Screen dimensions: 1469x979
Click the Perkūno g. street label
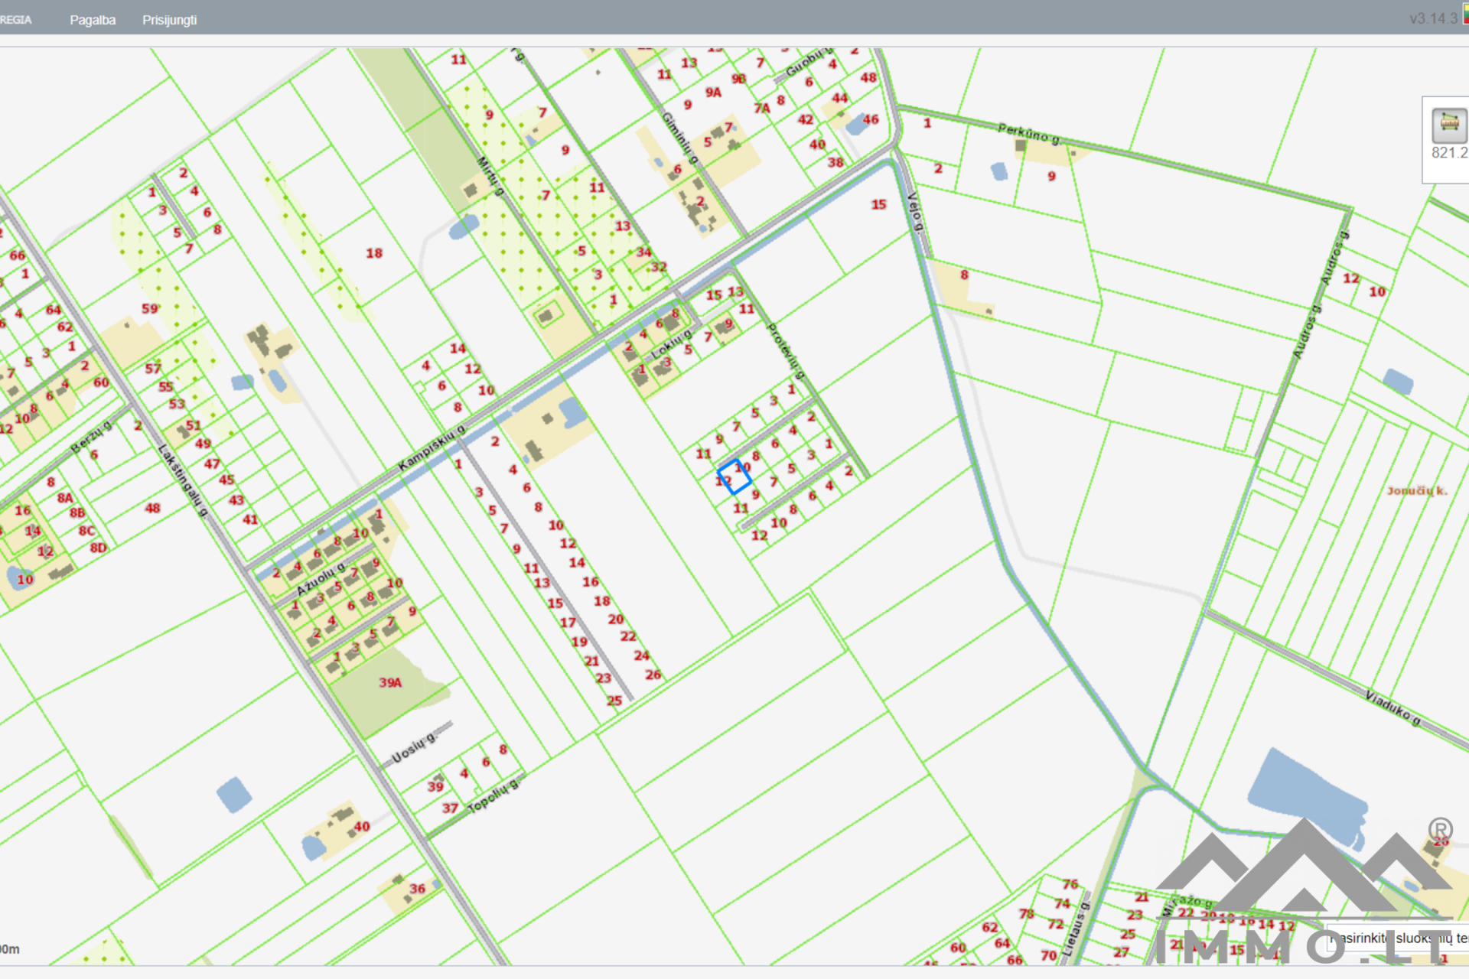1028,133
